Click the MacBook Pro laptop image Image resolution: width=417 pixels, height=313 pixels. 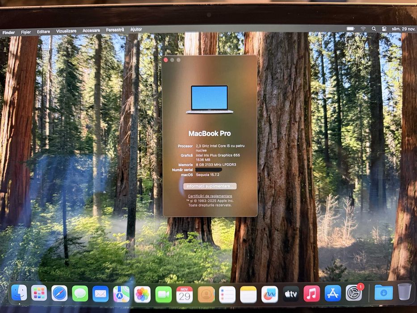(210, 99)
